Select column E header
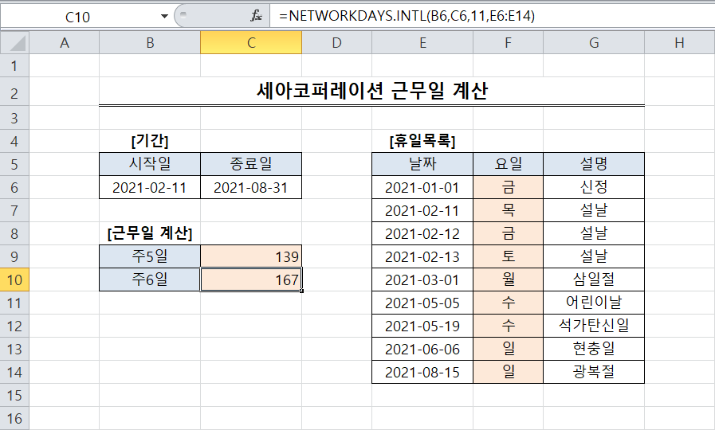The width and height of the screenshot is (715, 430). [422, 43]
